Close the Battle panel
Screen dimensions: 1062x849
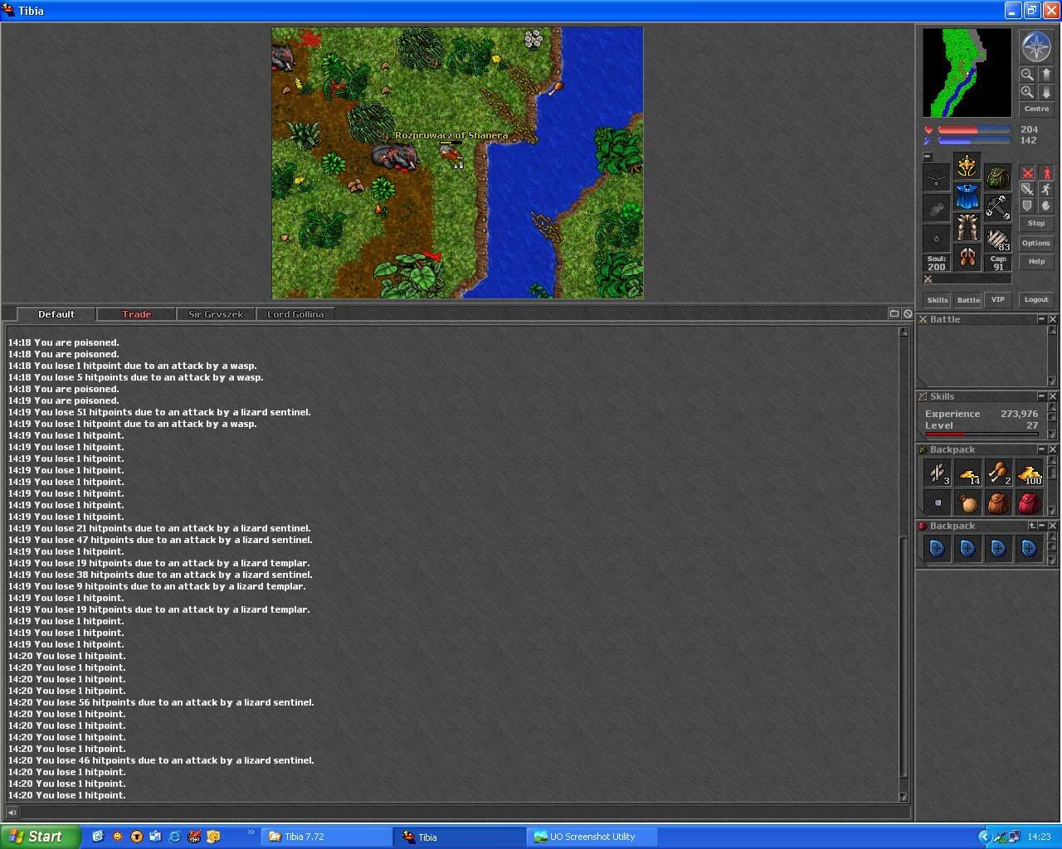[x=1053, y=319]
